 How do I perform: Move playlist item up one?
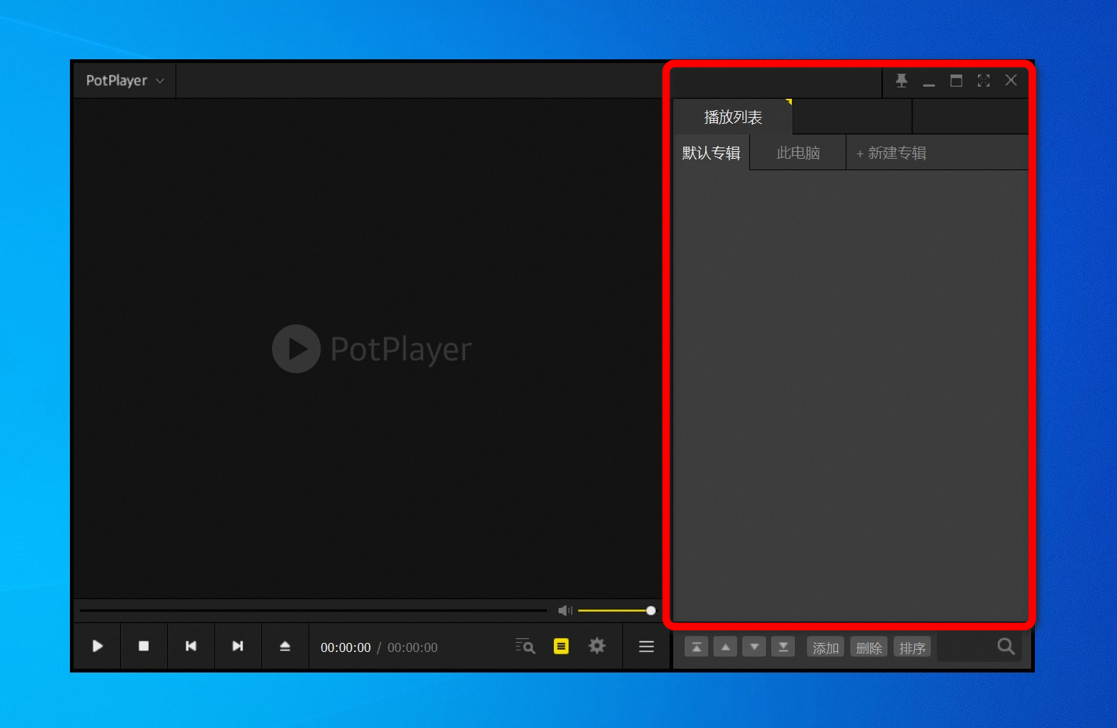[726, 647]
